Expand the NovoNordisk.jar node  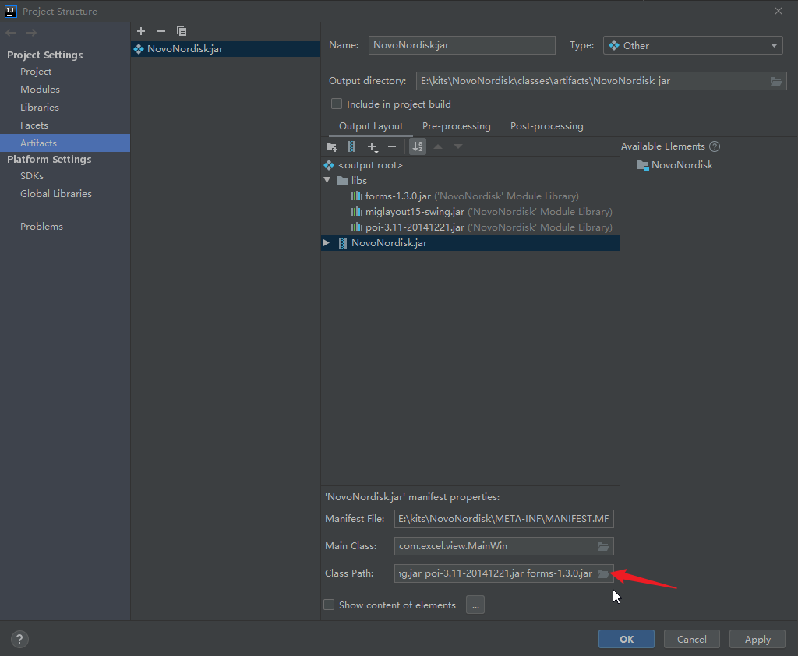click(x=327, y=243)
